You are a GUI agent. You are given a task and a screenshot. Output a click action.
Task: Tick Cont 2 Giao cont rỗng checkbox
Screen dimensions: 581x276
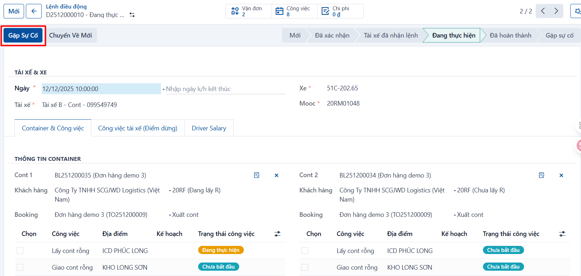(305, 267)
